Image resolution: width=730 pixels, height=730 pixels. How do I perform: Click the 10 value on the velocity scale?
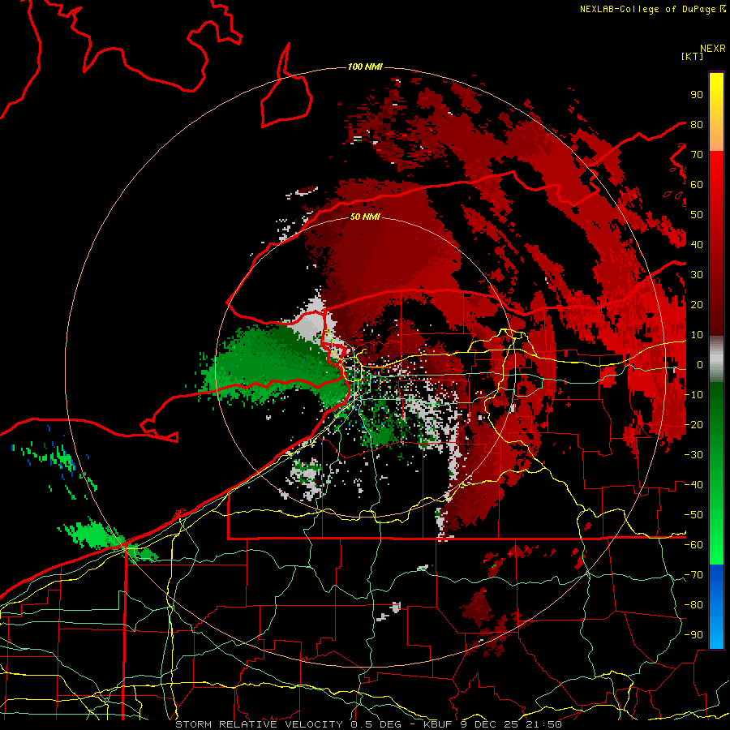point(697,335)
